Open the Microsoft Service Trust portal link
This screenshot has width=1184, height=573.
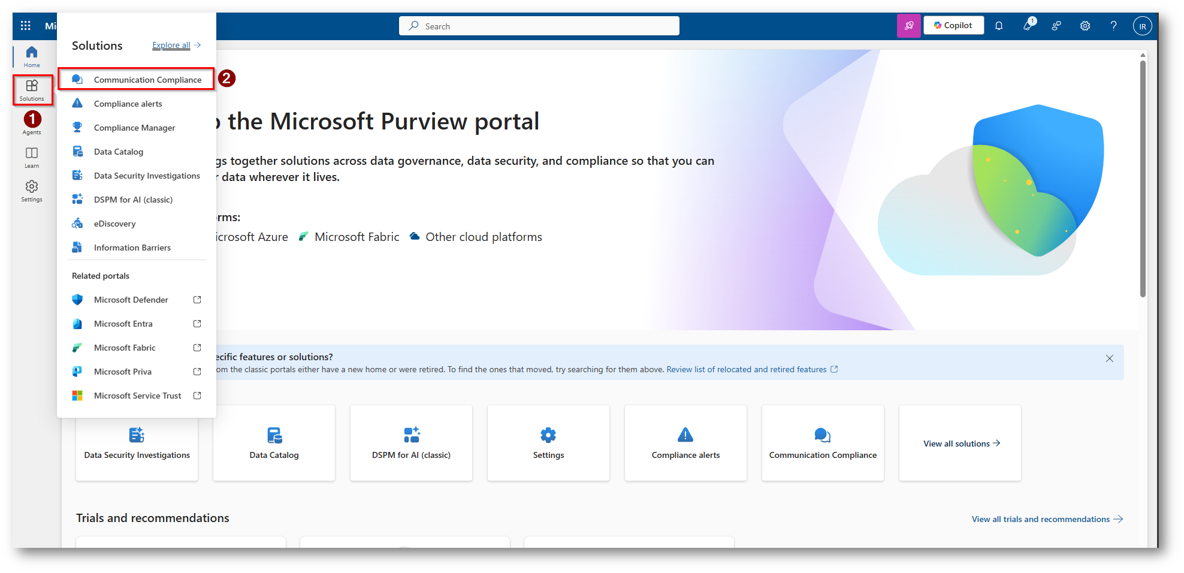point(137,396)
